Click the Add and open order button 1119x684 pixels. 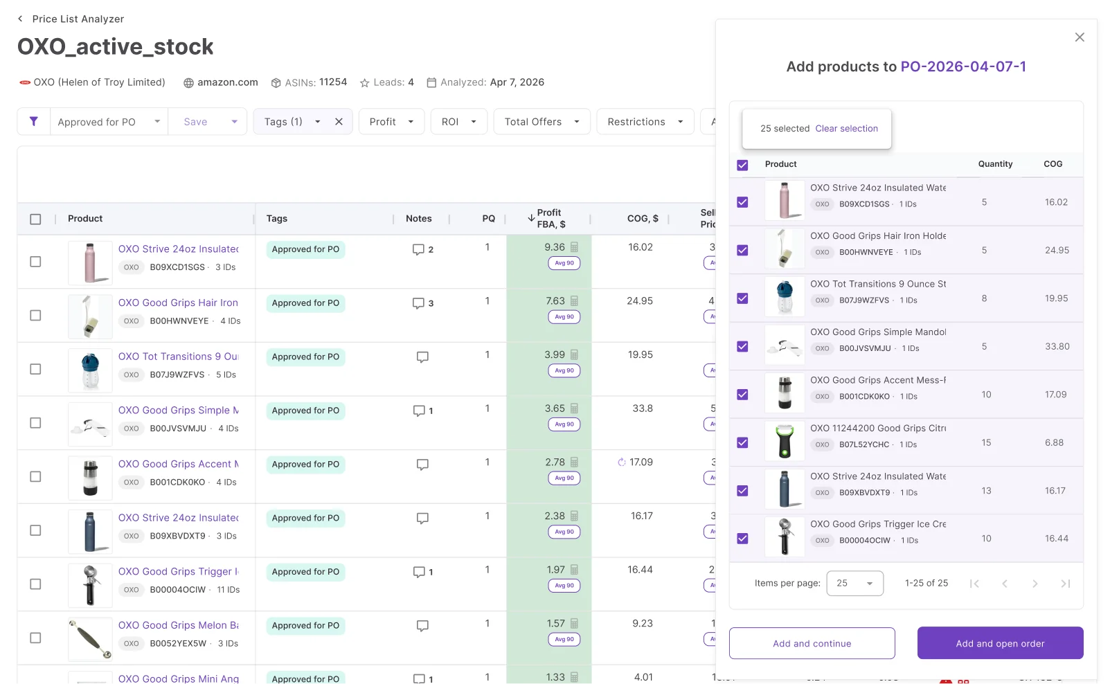[x=1000, y=643]
